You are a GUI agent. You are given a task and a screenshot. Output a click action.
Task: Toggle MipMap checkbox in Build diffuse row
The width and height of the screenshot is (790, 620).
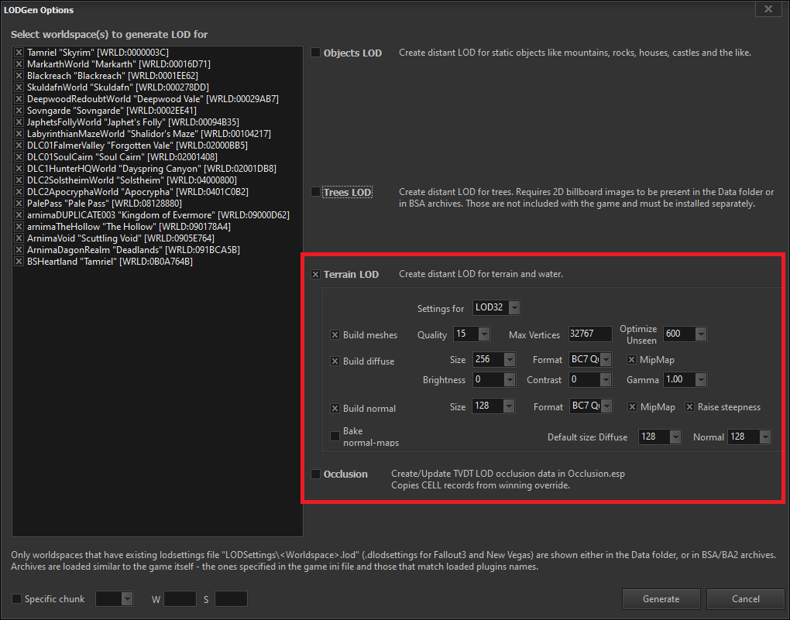point(631,360)
